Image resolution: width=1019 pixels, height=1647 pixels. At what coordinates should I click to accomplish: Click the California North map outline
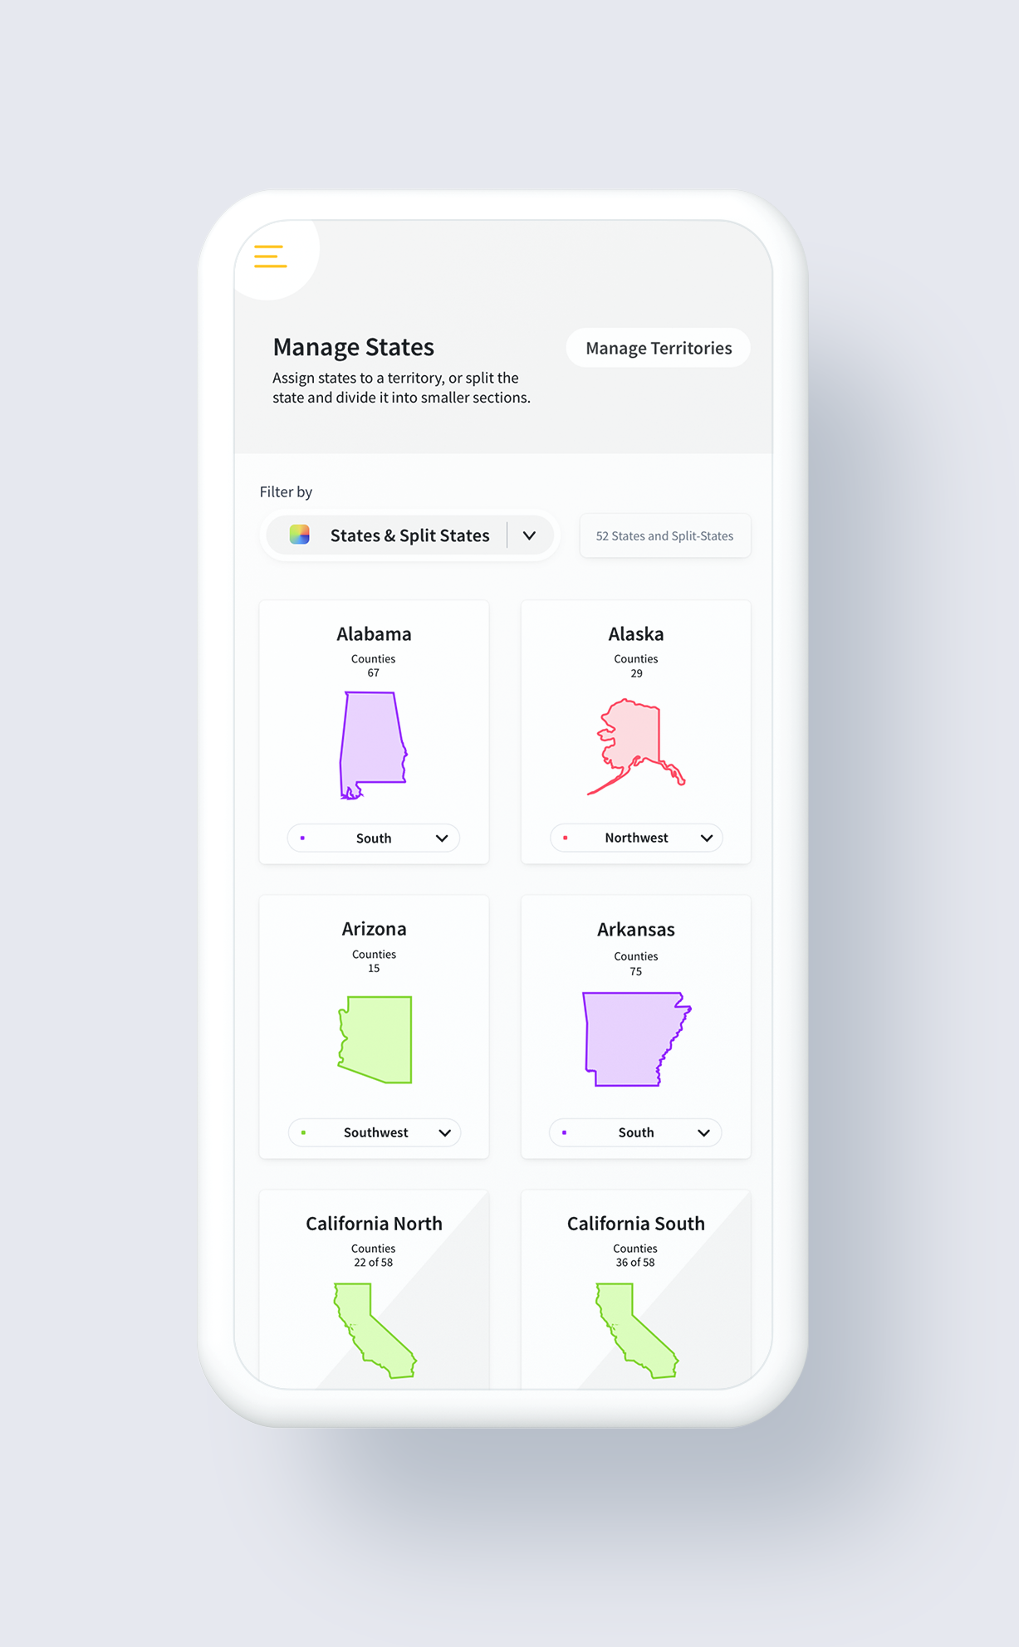coord(375,1330)
